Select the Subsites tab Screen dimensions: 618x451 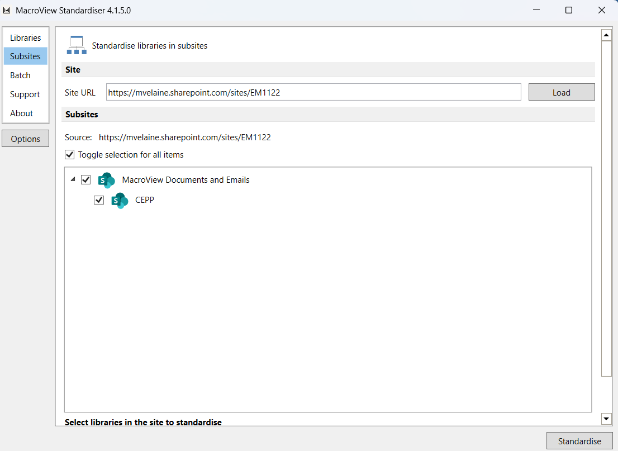[x=26, y=56]
